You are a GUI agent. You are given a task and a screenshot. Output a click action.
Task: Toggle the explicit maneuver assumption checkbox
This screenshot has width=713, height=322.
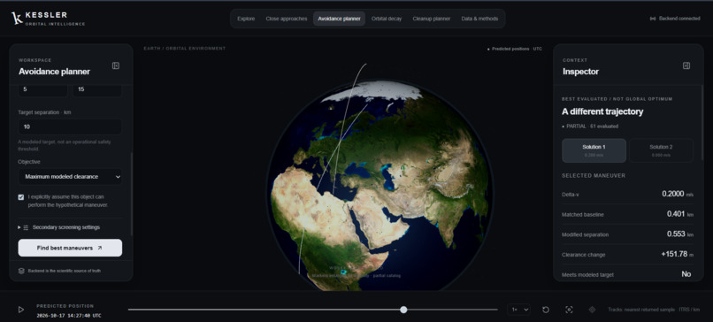[21, 197]
